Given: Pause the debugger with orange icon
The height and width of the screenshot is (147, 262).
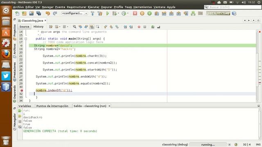Looking at the screenshot, I should 142,13.
